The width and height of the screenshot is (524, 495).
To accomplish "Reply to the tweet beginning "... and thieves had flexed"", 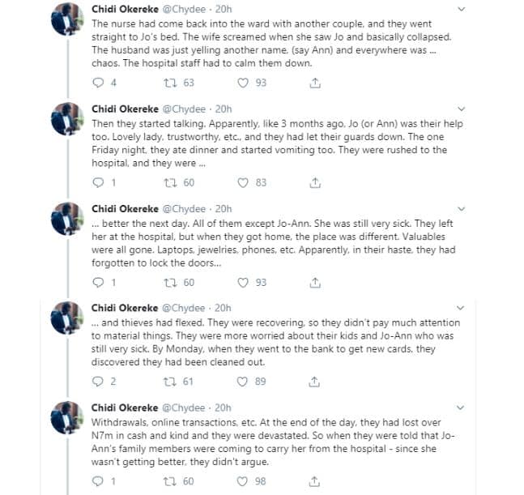I will [x=99, y=382].
